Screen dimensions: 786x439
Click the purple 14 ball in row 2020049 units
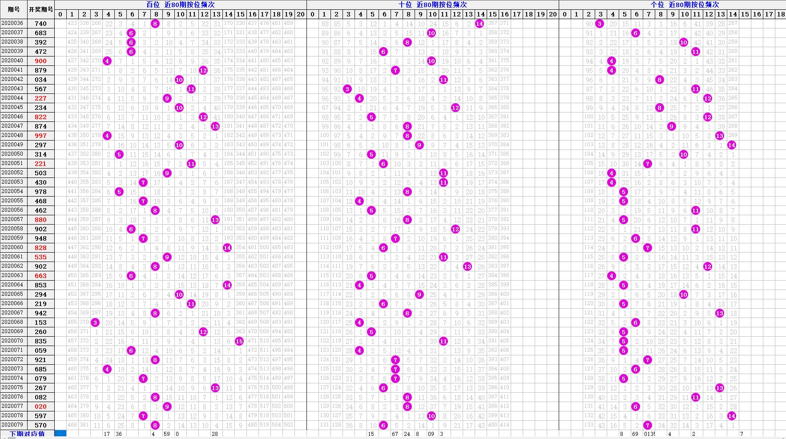[732, 145]
